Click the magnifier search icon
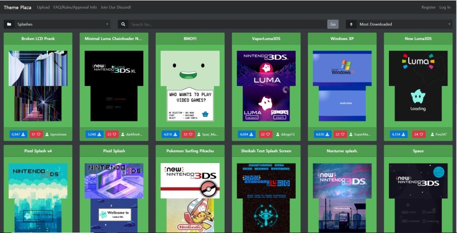 point(123,24)
